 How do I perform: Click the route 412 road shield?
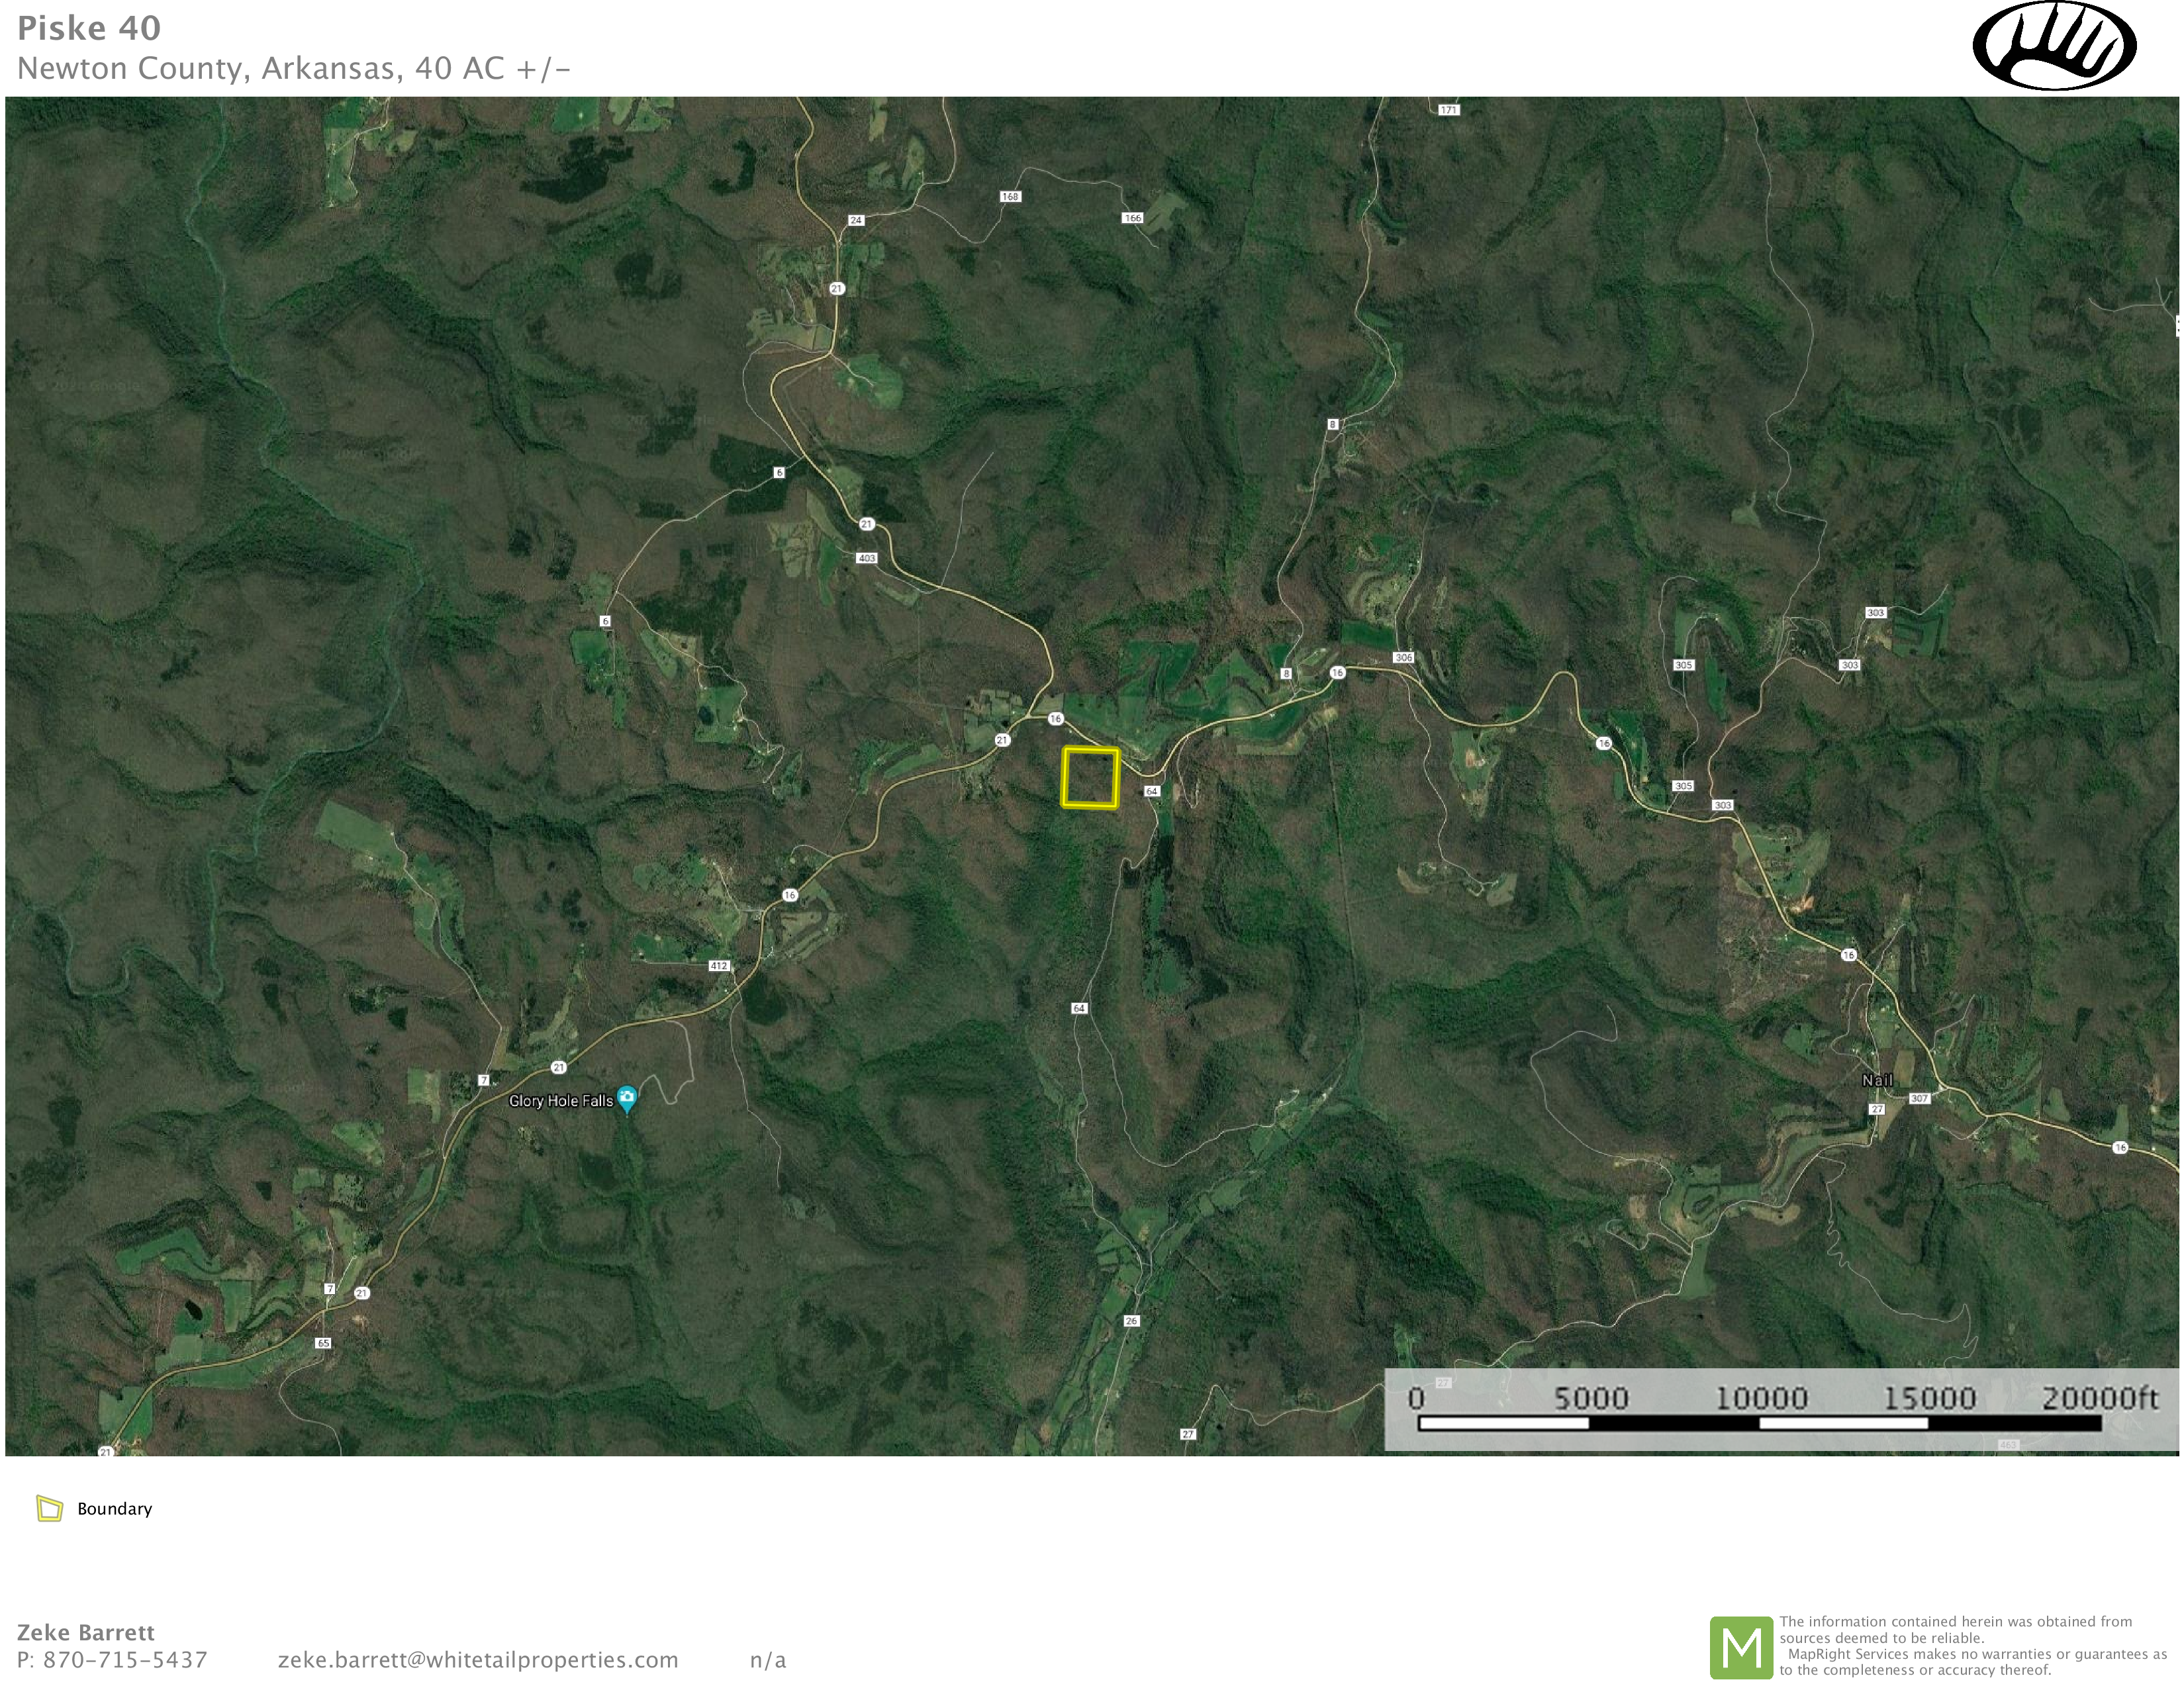[719, 965]
